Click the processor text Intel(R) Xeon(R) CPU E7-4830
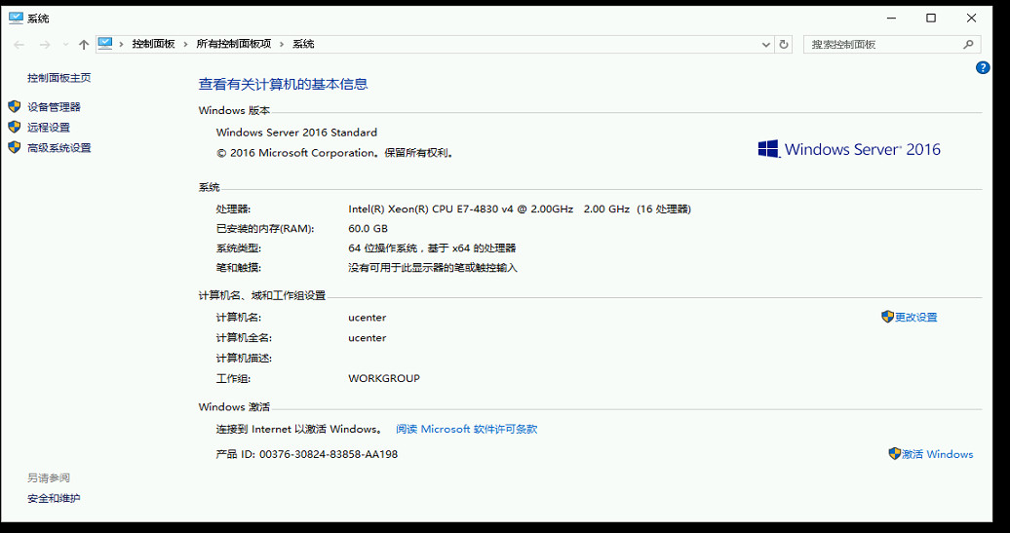Viewport: 1010px width, 533px height. pyautogui.click(x=520, y=209)
